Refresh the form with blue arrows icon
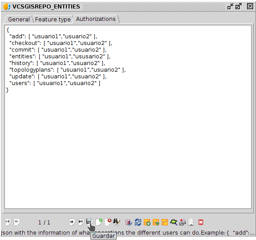Image resolution: width=256 pixels, height=240 pixels. point(138,222)
